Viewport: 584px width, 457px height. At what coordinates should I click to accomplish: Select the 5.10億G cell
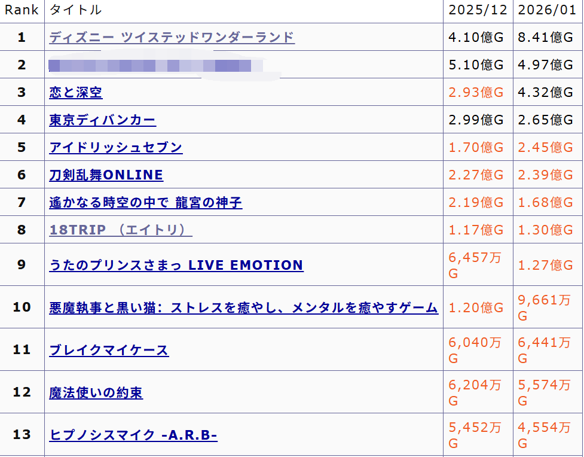click(x=478, y=65)
